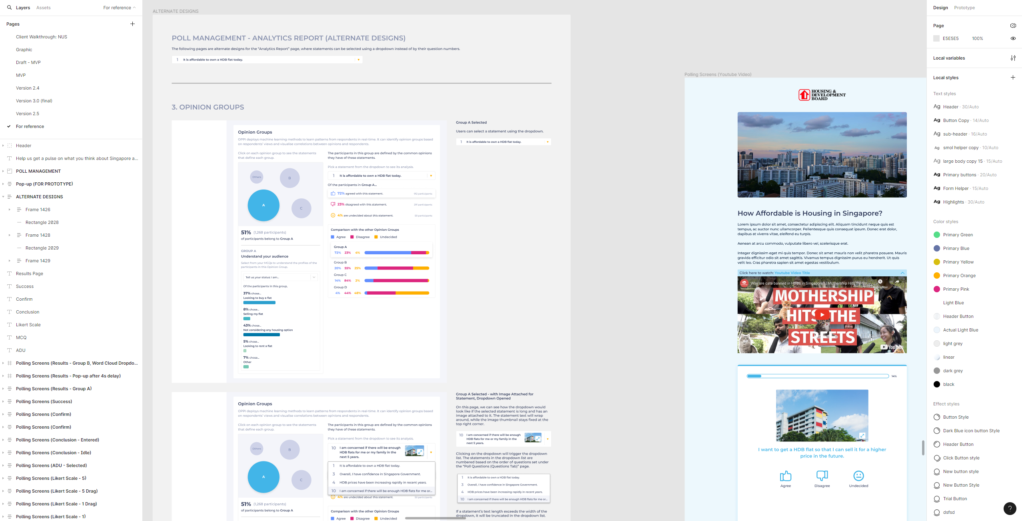The width and height of the screenshot is (1022, 521).
Task: Click the Primary Pink color style swatch
Action: coord(936,289)
